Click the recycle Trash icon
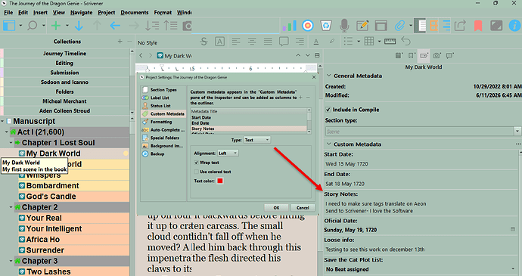 click(x=325, y=26)
